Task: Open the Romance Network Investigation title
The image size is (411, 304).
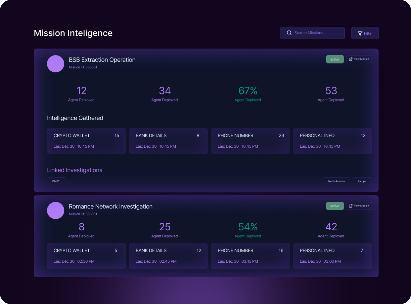Action: [x=111, y=207]
